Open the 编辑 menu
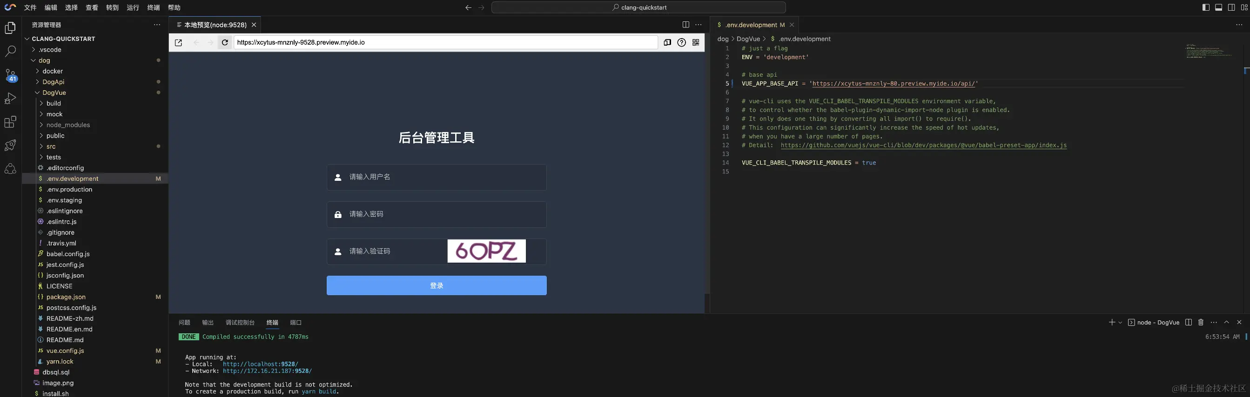This screenshot has height=397, width=1250. [x=50, y=8]
